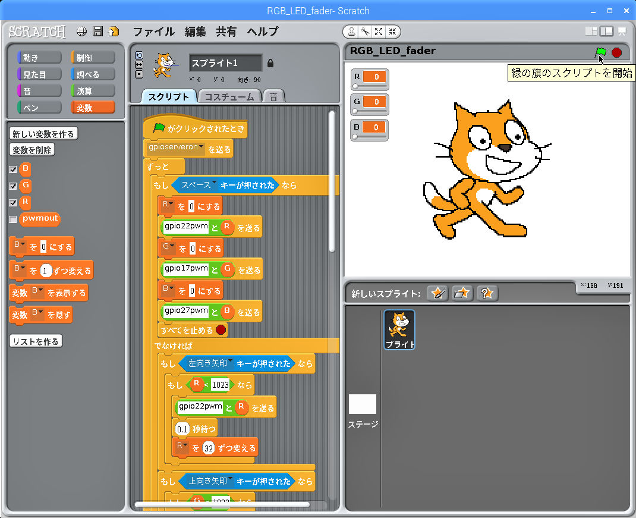Click the share project icon
This screenshot has height=518, width=636.
114,32
